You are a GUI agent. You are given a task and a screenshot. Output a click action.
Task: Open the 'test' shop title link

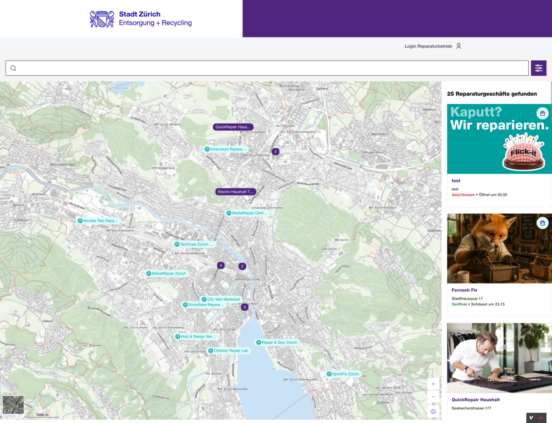(x=456, y=181)
